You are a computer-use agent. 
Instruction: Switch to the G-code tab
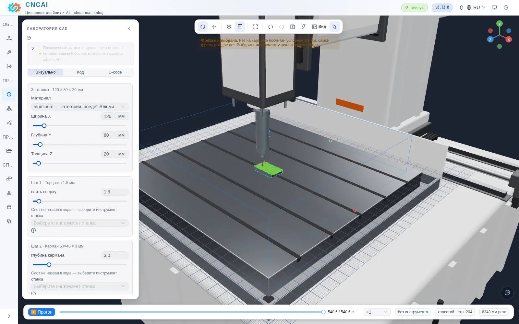tap(115, 72)
